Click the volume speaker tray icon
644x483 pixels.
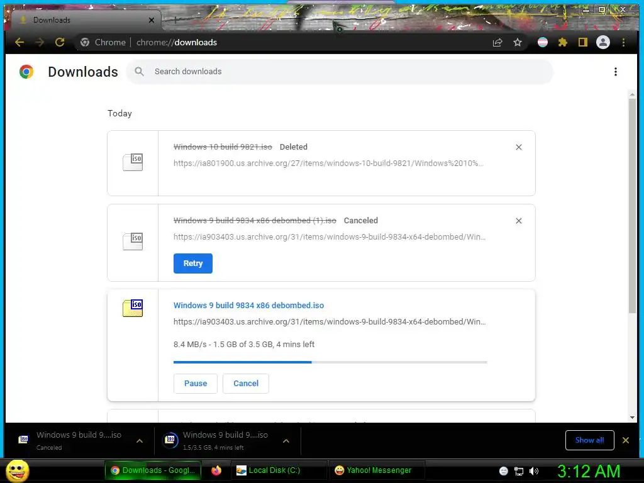tap(534, 471)
